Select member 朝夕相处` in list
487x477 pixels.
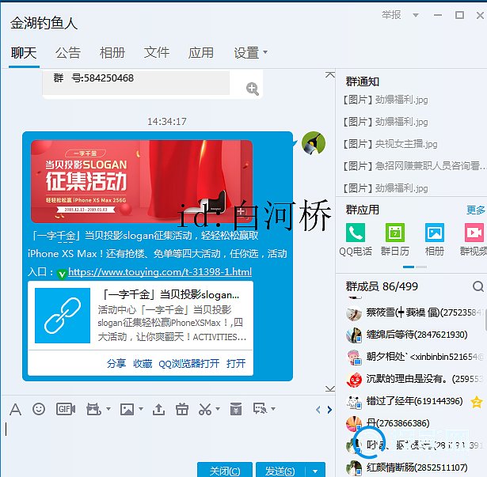pos(416,357)
